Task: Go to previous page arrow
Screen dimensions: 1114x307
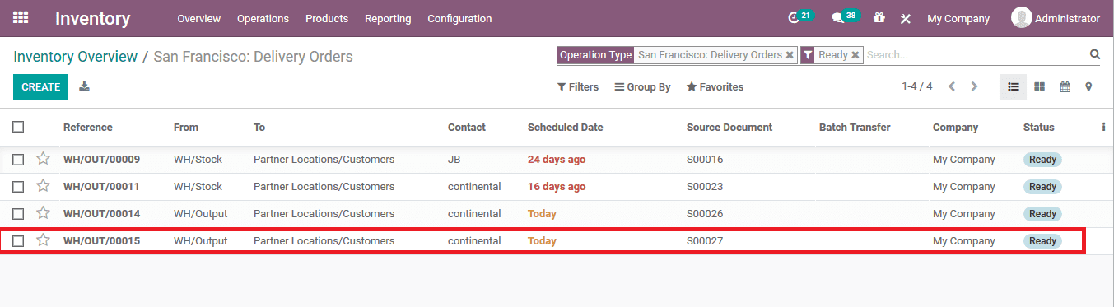Action: point(952,86)
